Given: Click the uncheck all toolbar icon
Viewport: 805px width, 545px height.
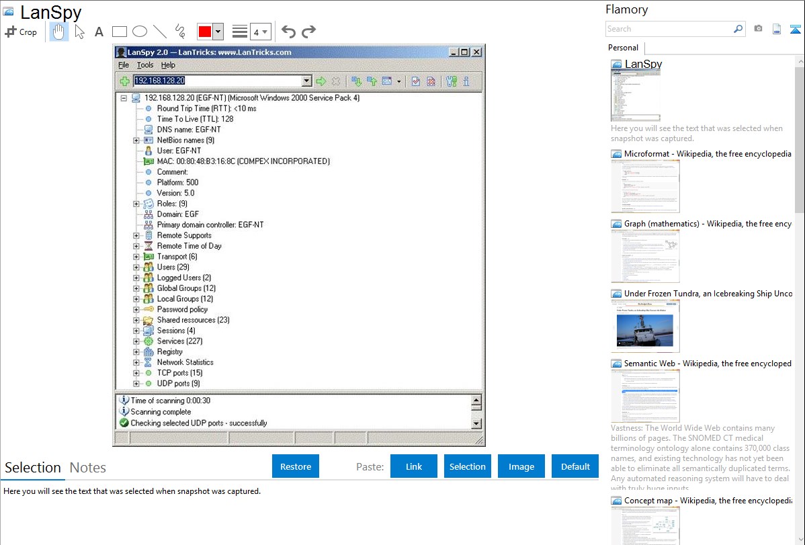Looking at the screenshot, I should coord(431,81).
